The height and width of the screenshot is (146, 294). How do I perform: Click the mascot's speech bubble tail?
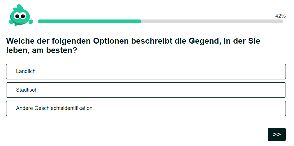point(16,25)
